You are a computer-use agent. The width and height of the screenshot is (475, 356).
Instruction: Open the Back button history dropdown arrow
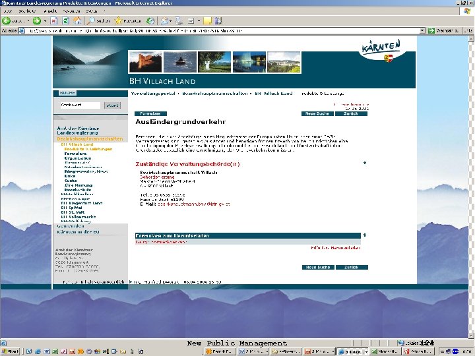tap(28, 21)
